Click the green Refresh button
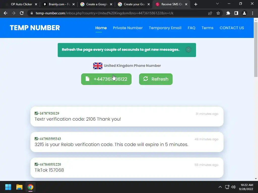This screenshot has width=258, height=193. (156, 79)
